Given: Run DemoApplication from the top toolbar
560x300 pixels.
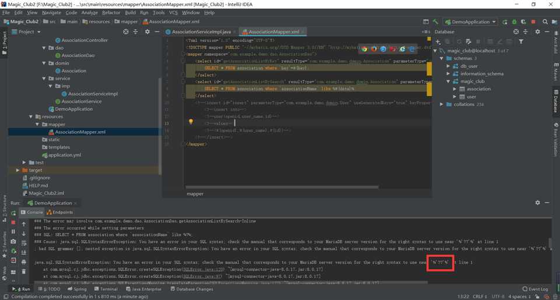Looking at the screenshot, I should [x=505, y=22].
